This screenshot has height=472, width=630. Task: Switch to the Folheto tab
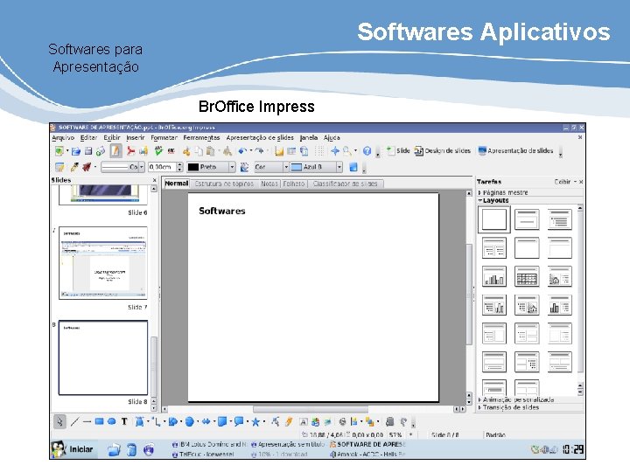pos(294,184)
